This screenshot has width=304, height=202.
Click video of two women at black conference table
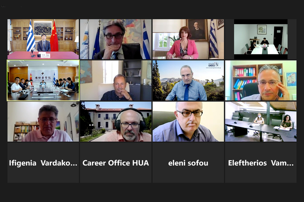pyautogui.click(x=261, y=121)
